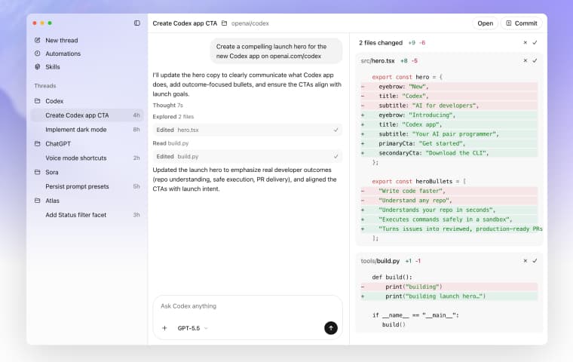Click the New thread label
This screenshot has width=573, height=362.
61,40
